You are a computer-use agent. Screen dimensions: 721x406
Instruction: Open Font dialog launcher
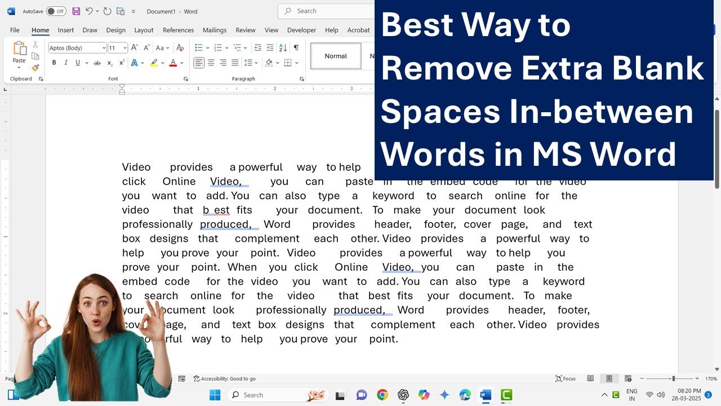(x=186, y=79)
